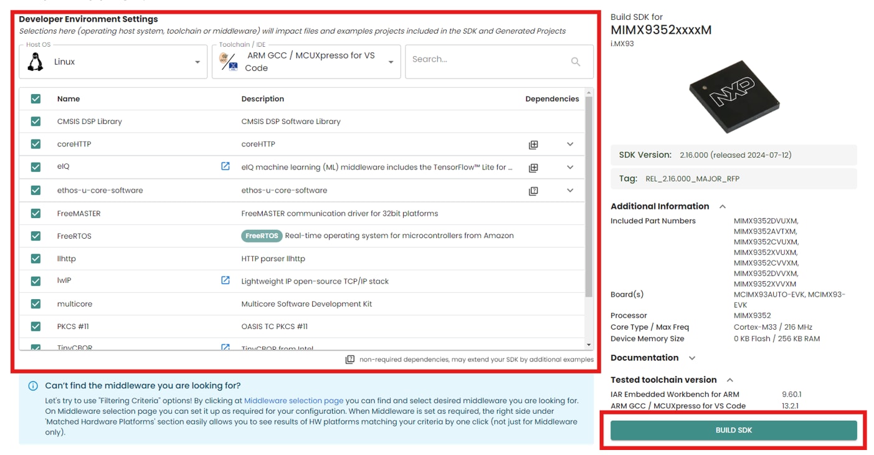This screenshot has width=874, height=455.
Task: Collapse the Additional Information section
Action: coord(723,206)
